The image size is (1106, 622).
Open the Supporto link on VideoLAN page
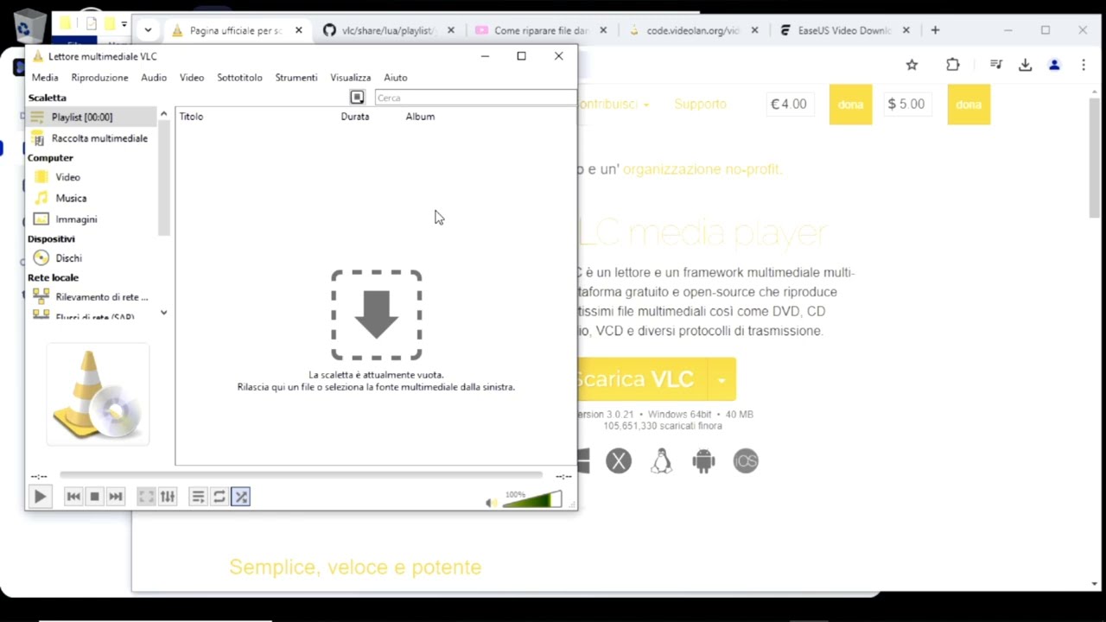pos(700,104)
